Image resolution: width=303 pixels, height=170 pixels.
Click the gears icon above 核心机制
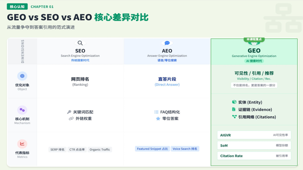[x=22, y=110]
